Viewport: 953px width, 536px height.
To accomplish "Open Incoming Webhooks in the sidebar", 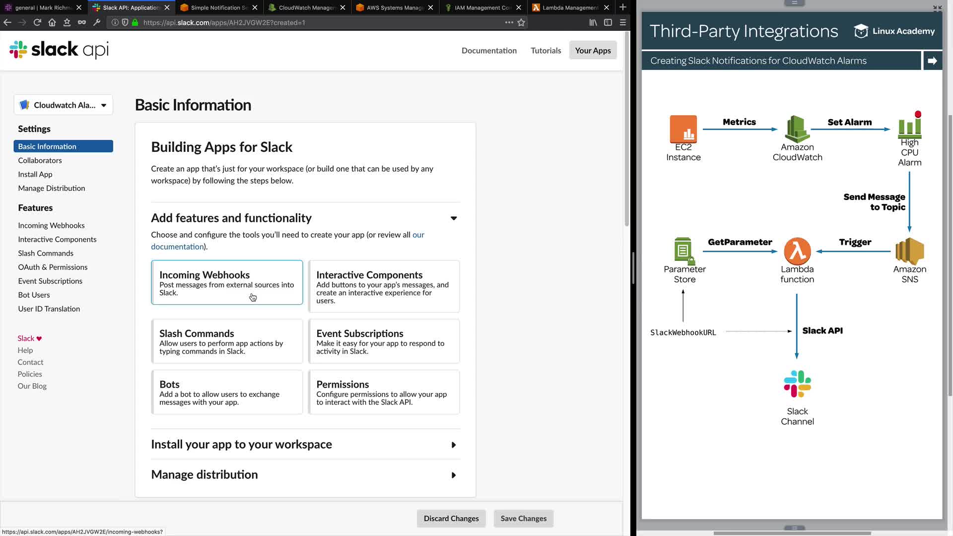I will 51,225.
